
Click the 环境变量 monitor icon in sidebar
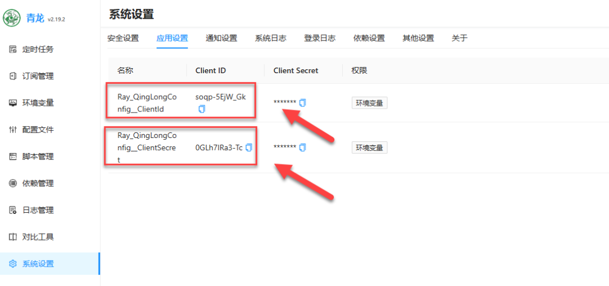pos(13,102)
